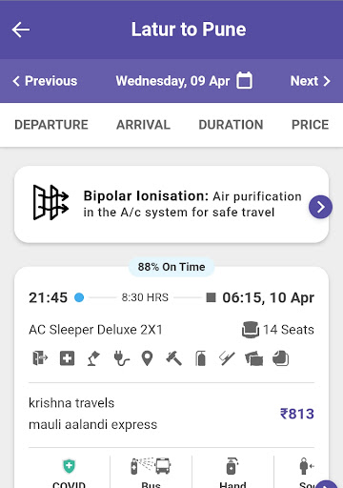Select the ₹813 krishna travels fare
This screenshot has height=488, width=343.
(297, 414)
